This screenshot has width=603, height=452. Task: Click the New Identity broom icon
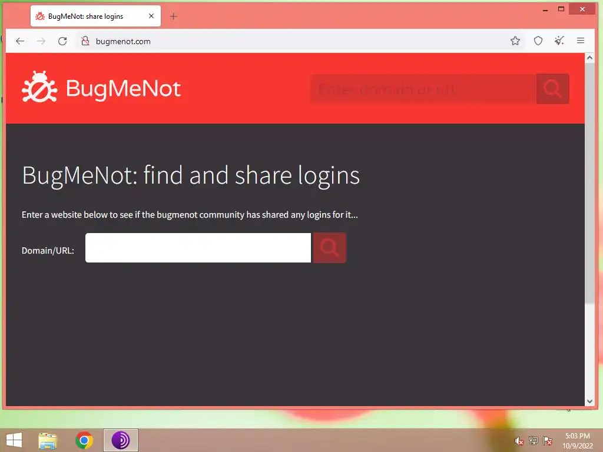click(x=559, y=41)
